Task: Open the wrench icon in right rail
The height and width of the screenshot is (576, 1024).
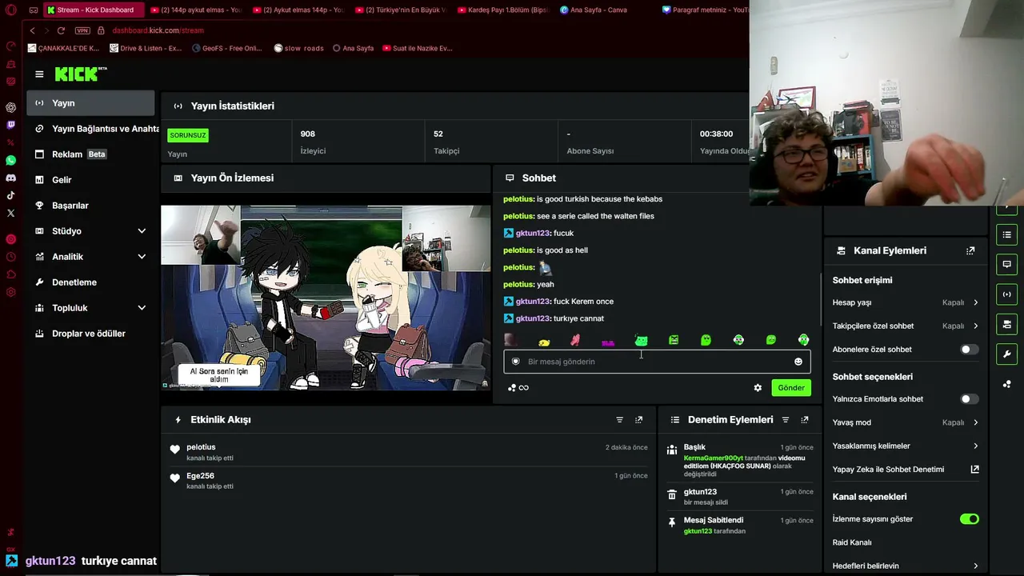Action: point(1007,354)
